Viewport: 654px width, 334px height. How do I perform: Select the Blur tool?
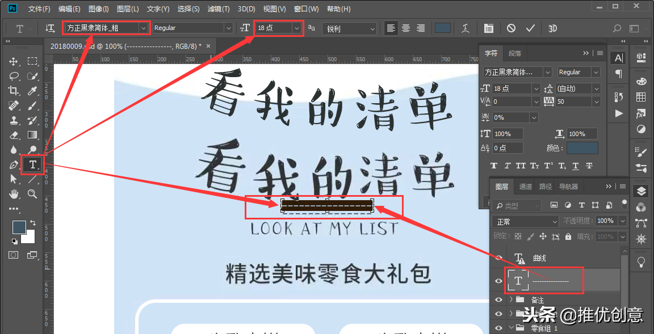pos(14,150)
